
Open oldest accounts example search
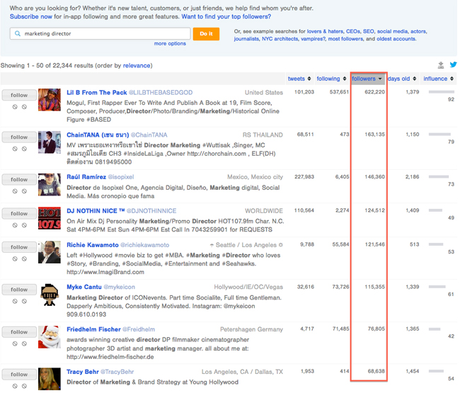click(x=396, y=39)
